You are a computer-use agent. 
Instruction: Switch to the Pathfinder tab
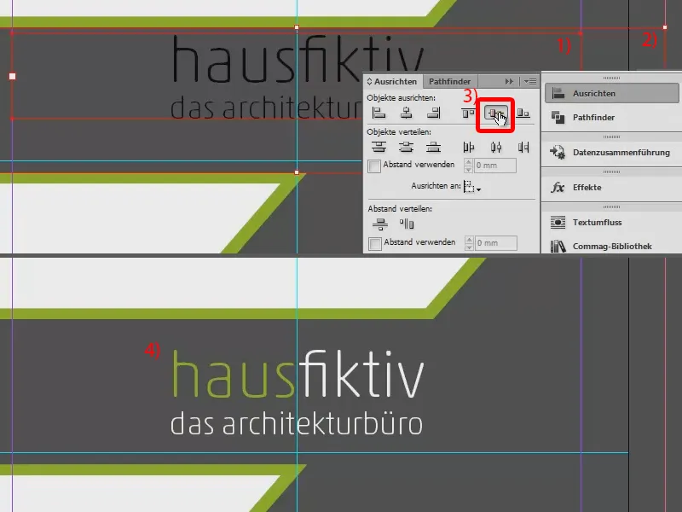[x=450, y=81]
